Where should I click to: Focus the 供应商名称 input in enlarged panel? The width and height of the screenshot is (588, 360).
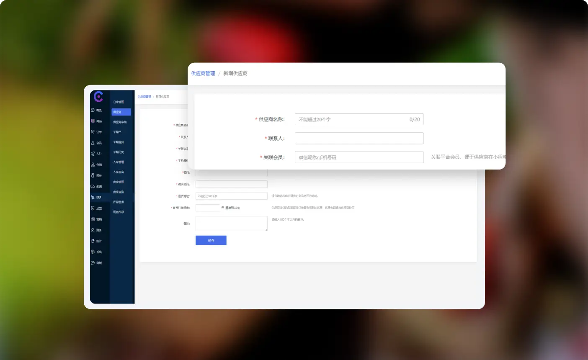point(352,119)
